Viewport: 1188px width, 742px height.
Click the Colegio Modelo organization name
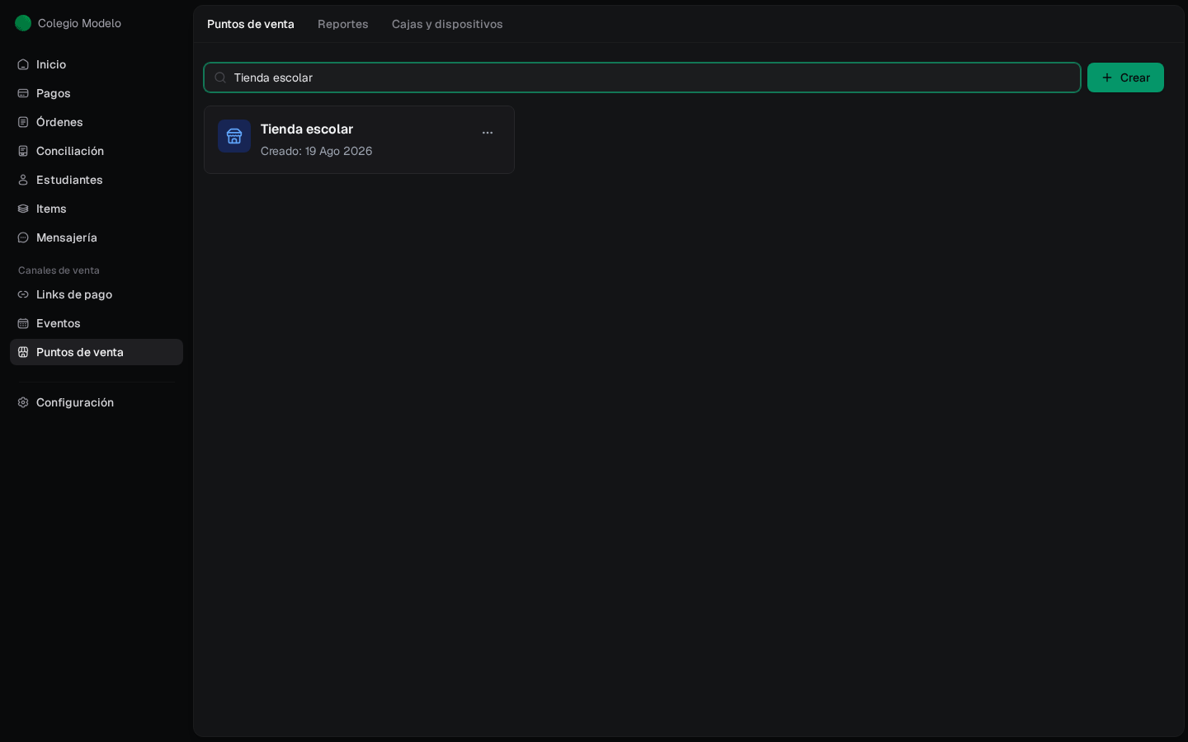click(x=79, y=23)
